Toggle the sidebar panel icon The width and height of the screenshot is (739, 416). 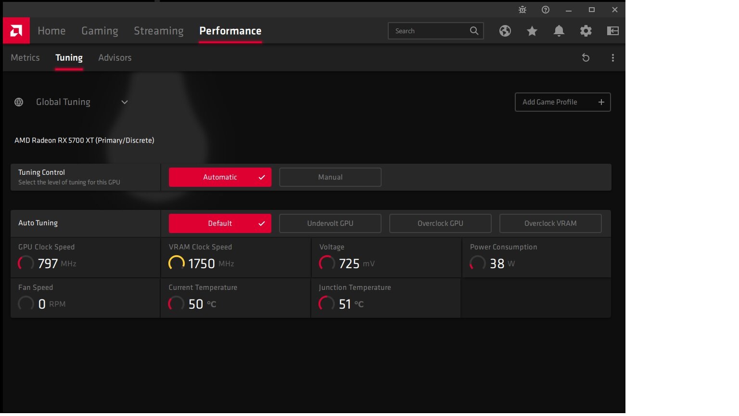(x=613, y=31)
